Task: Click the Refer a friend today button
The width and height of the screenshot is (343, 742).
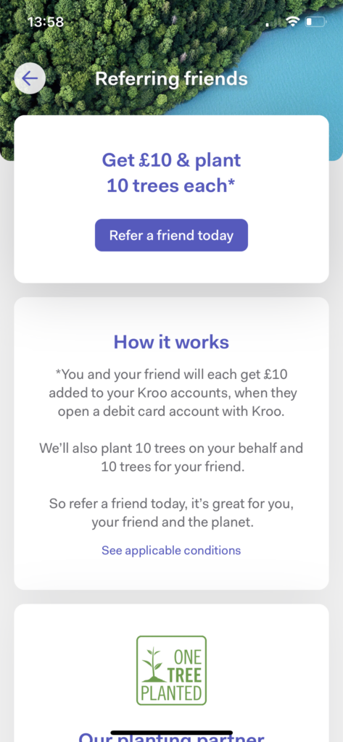Action: (171, 235)
